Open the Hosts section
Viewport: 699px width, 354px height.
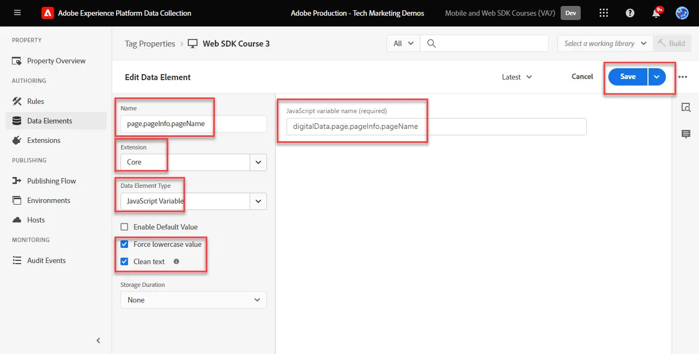click(36, 220)
